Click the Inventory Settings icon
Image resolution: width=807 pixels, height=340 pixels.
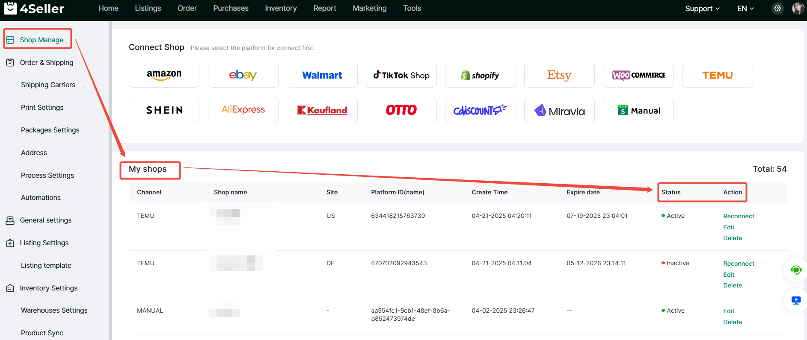click(10, 288)
